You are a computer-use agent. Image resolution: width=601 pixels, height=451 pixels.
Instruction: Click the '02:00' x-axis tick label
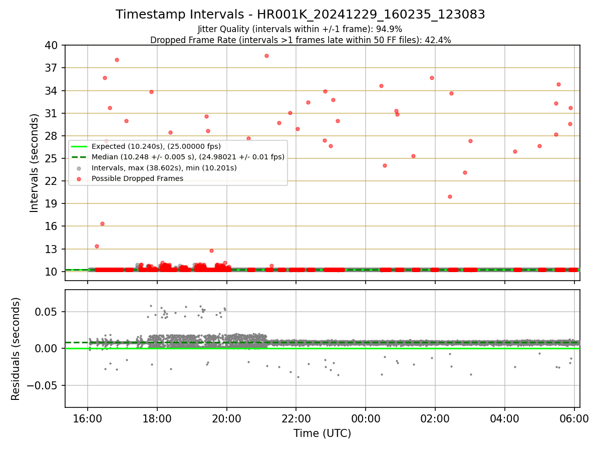pyautogui.click(x=435, y=418)
